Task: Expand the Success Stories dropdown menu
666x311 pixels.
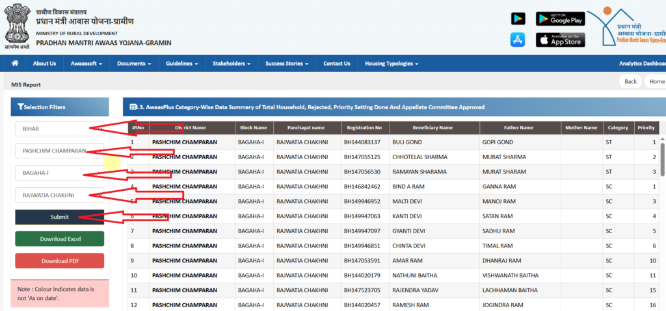Action: pyautogui.click(x=287, y=64)
